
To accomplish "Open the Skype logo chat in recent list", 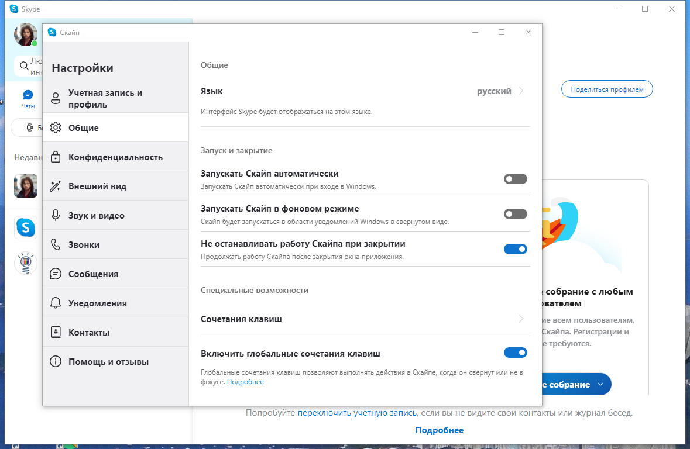I will 26,228.
